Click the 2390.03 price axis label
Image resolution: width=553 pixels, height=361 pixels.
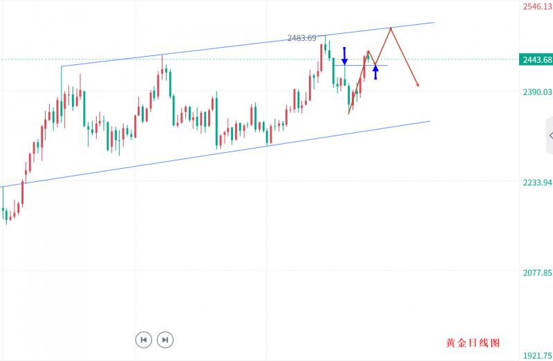(x=537, y=92)
